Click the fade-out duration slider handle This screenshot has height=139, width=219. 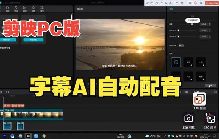178,36
